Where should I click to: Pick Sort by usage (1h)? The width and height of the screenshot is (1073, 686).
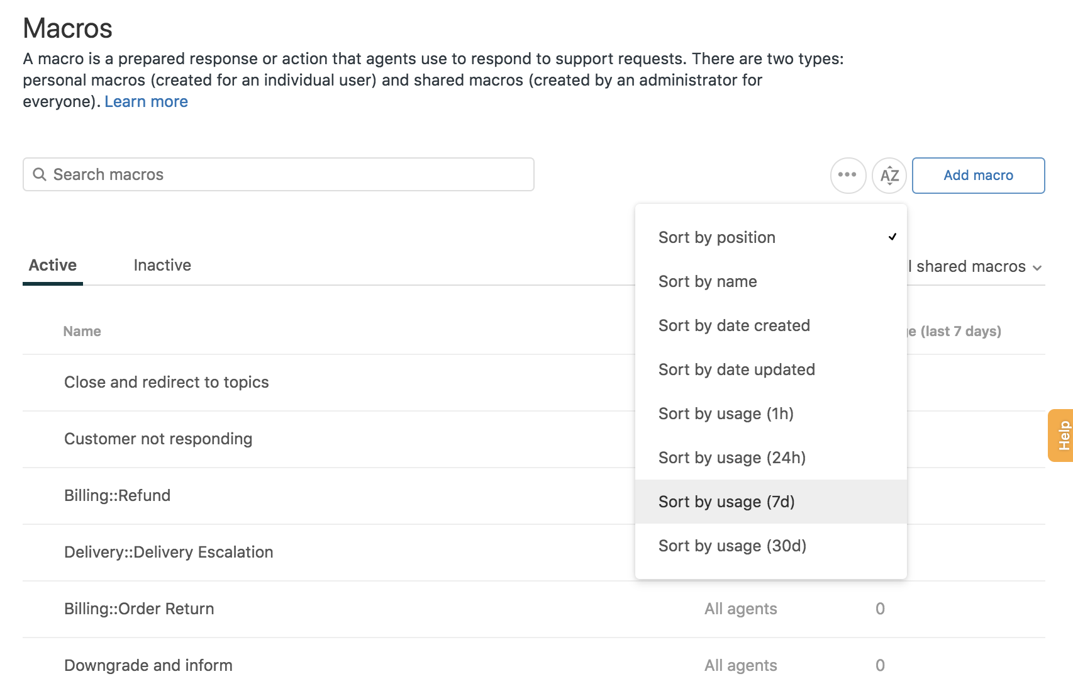click(x=726, y=413)
